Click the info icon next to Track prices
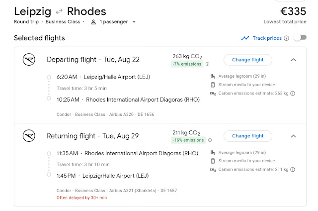Viewport: 318px width, 211px height. (x=287, y=38)
